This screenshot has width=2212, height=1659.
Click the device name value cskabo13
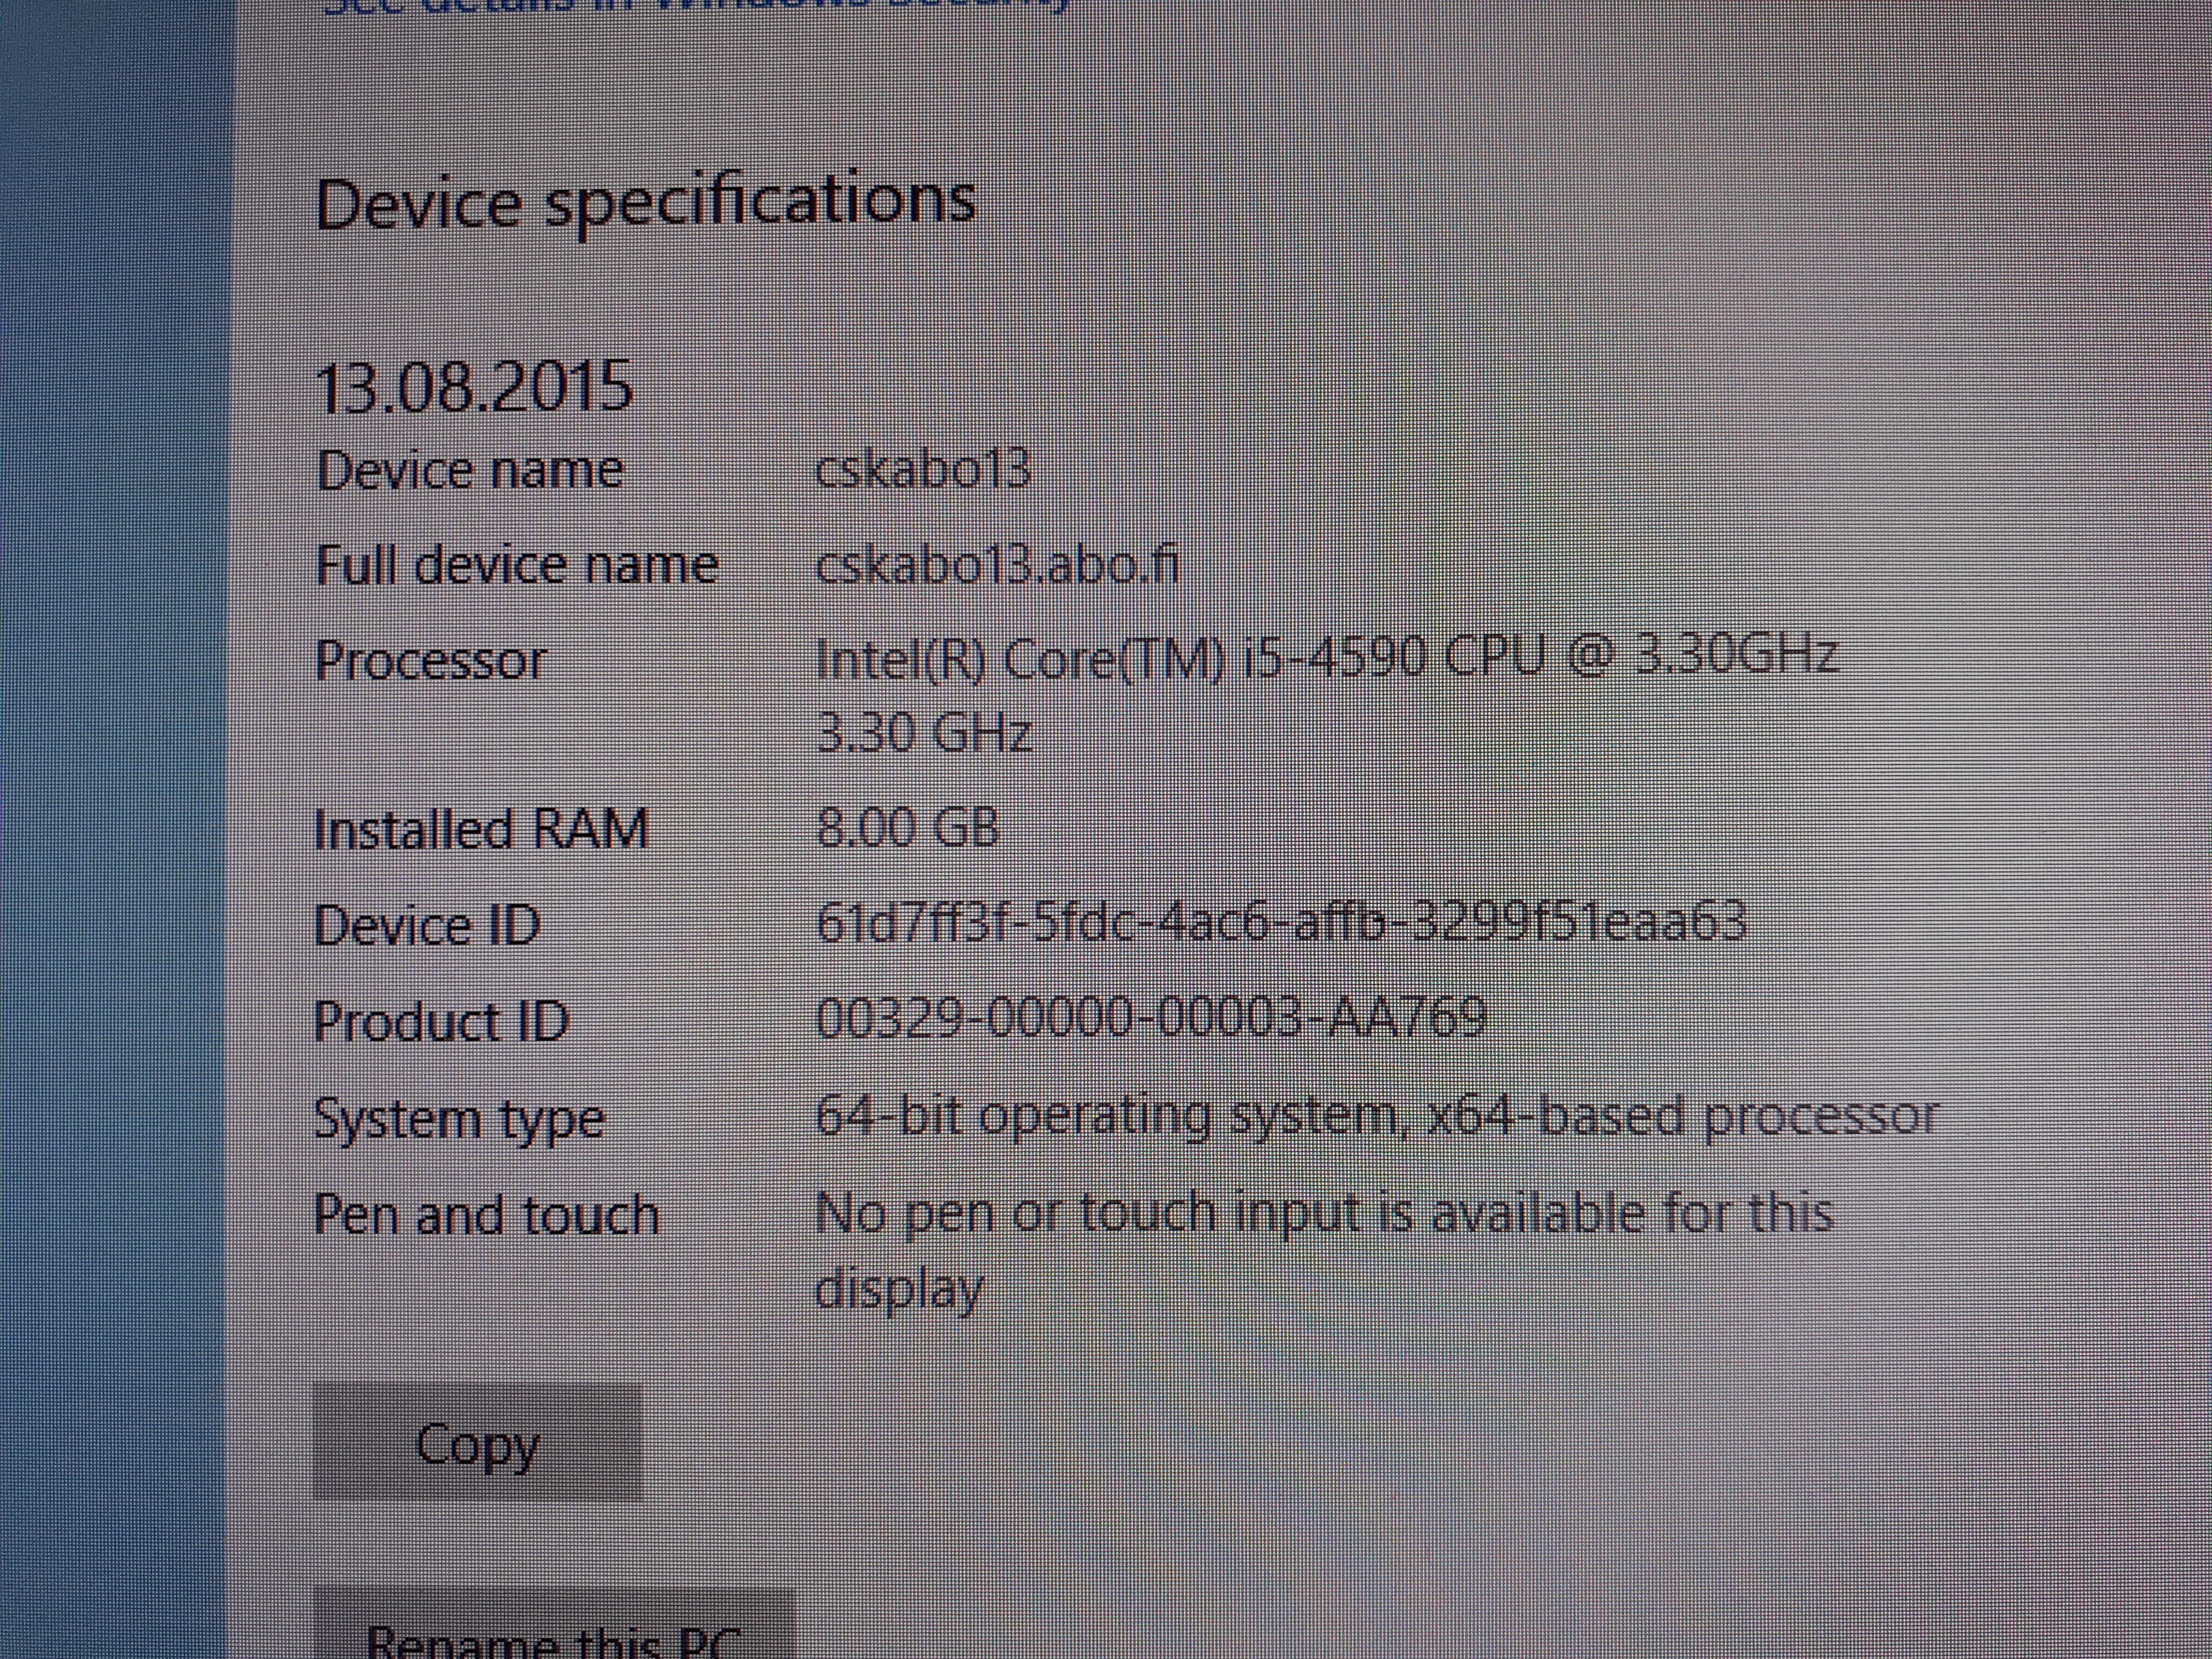(x=923, y=469)
